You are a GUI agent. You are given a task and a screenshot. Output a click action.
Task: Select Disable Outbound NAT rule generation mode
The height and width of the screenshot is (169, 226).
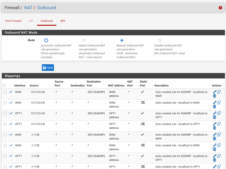pos(160,40)
